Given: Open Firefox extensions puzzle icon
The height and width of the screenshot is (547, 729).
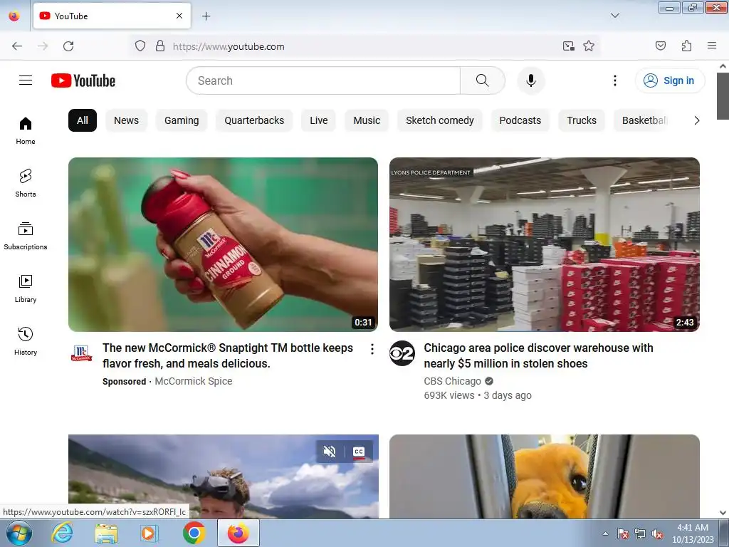Looking at the screenshot, I should pos(687,46).
